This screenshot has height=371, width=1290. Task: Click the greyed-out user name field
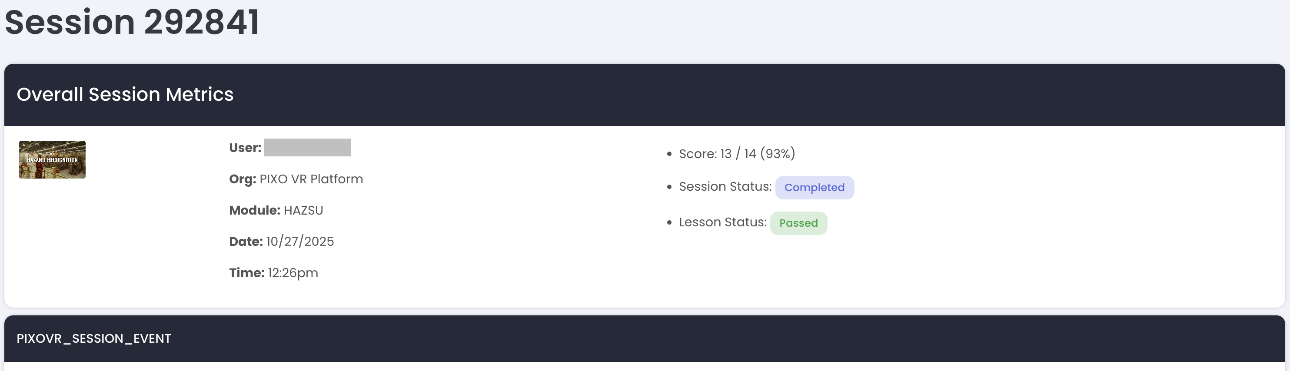tap(307, 148)
